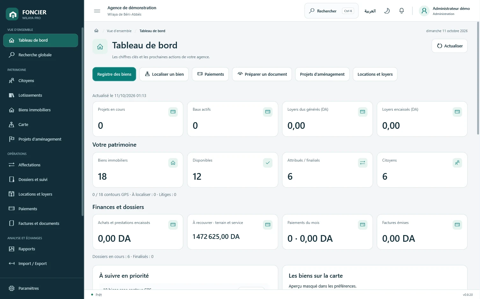Click the Disponibles card checkmark icon
The width and height of the screenshot is (480, 299).
(x=268, y=163)
